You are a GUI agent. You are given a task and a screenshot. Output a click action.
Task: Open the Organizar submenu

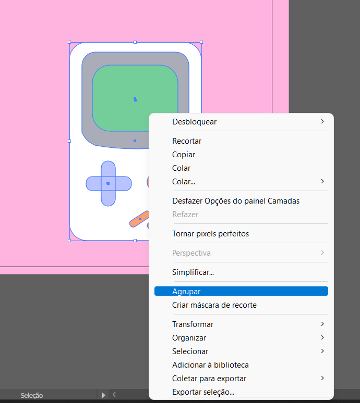tap(241, 338)
